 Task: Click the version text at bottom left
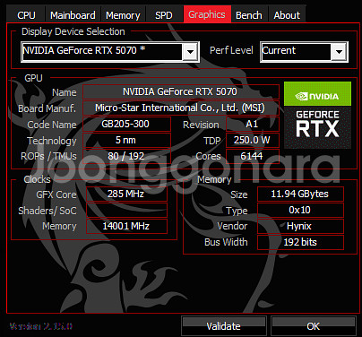point(40,326)
